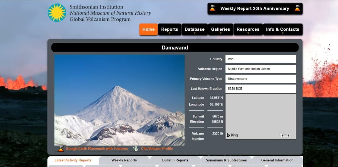
Task: Open the Terms link on the map
Action: tap(284, 135)
